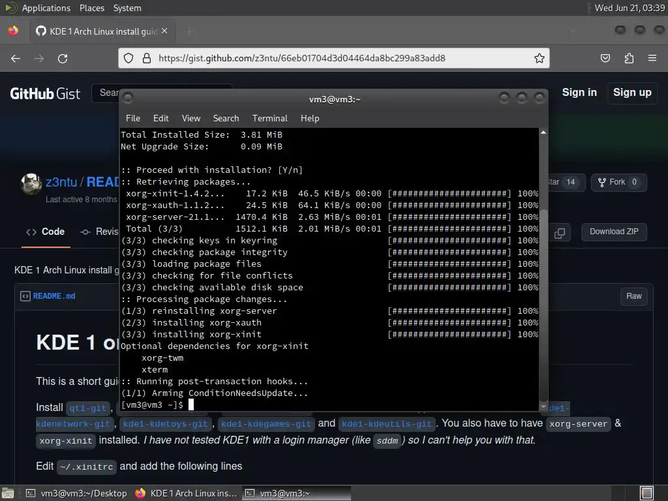Open the Firefox hamburger menu
This screenshot has height=501, width=668.
pyautogui.click(x=652, y=58)
